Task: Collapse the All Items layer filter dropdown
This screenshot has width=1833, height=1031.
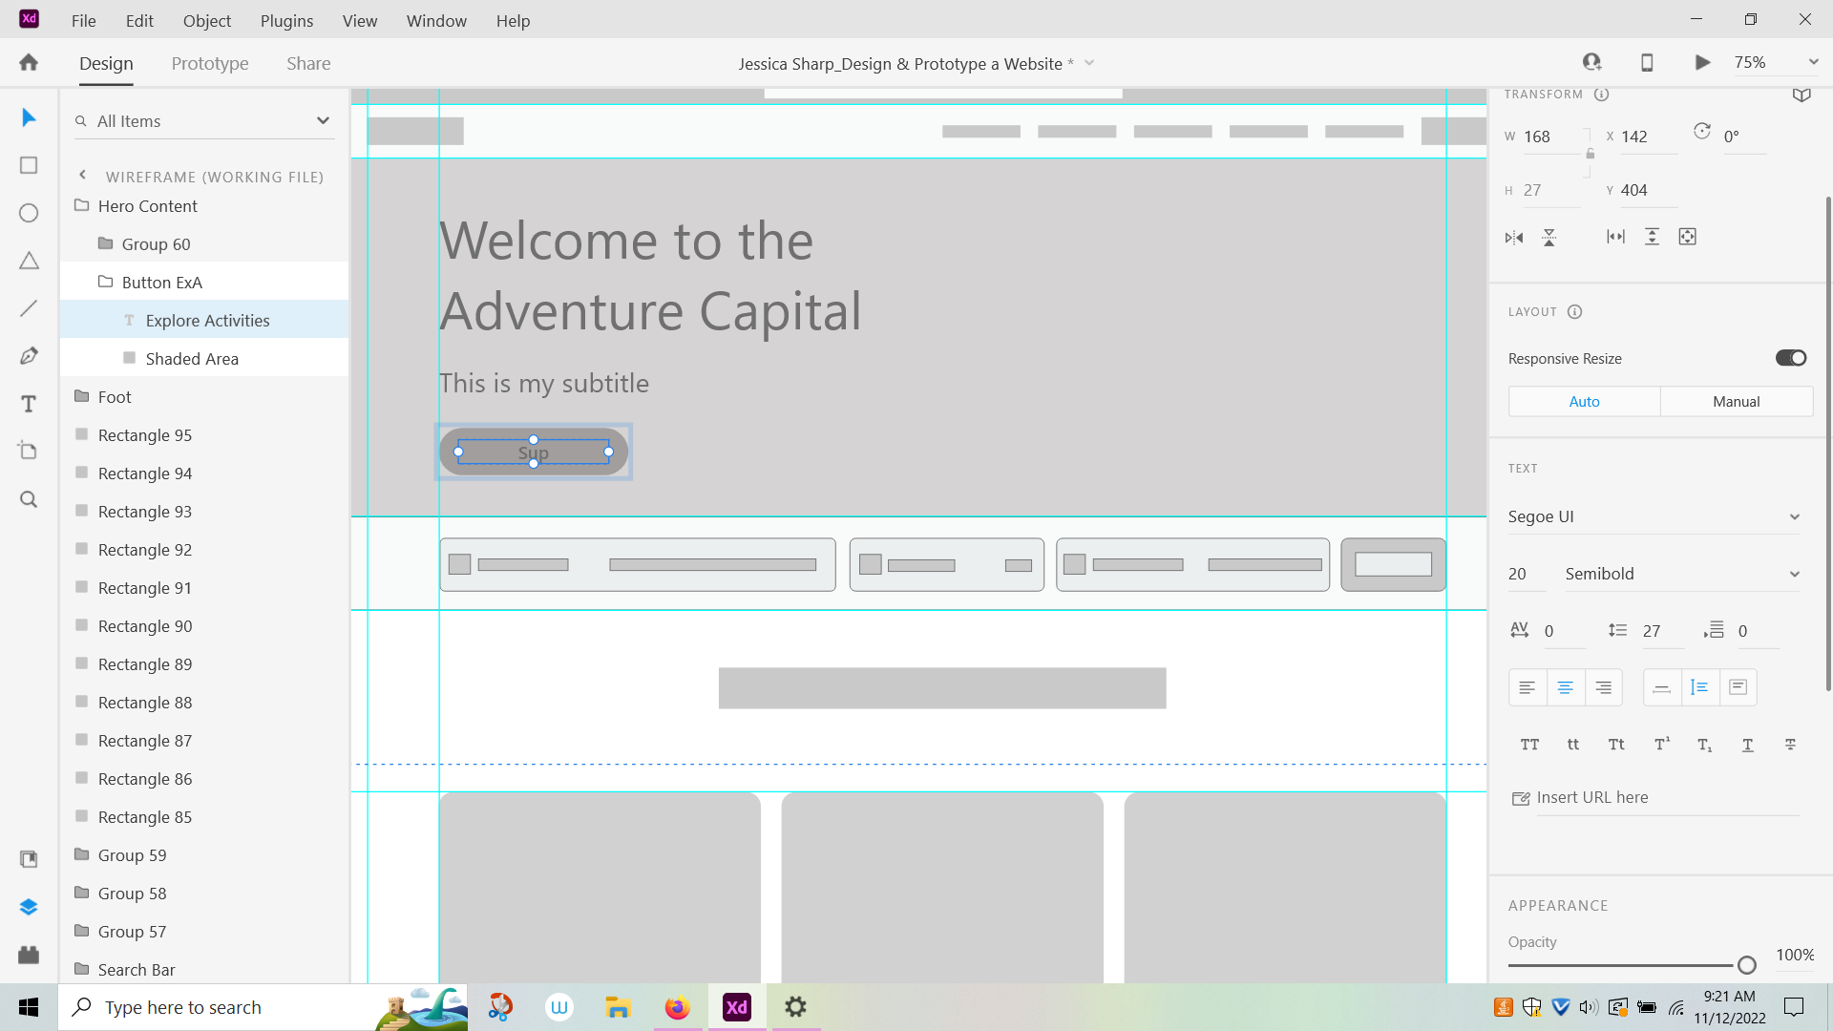Action: tap(324, 120)
